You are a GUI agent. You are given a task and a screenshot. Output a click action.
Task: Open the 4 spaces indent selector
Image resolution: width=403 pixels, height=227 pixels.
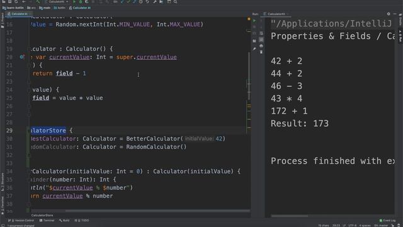(x=365, y=226)
